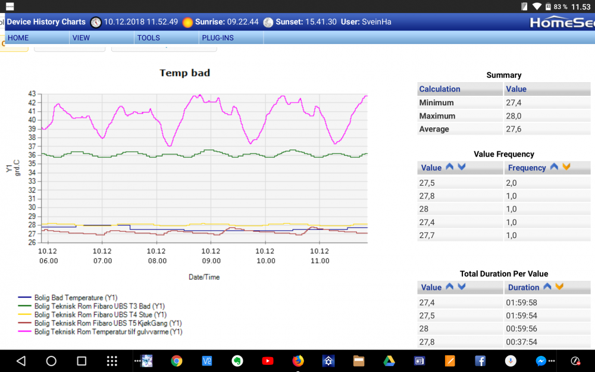Open the VIEW menu
This screenshot has width=595, height=372.
(81, 38)
